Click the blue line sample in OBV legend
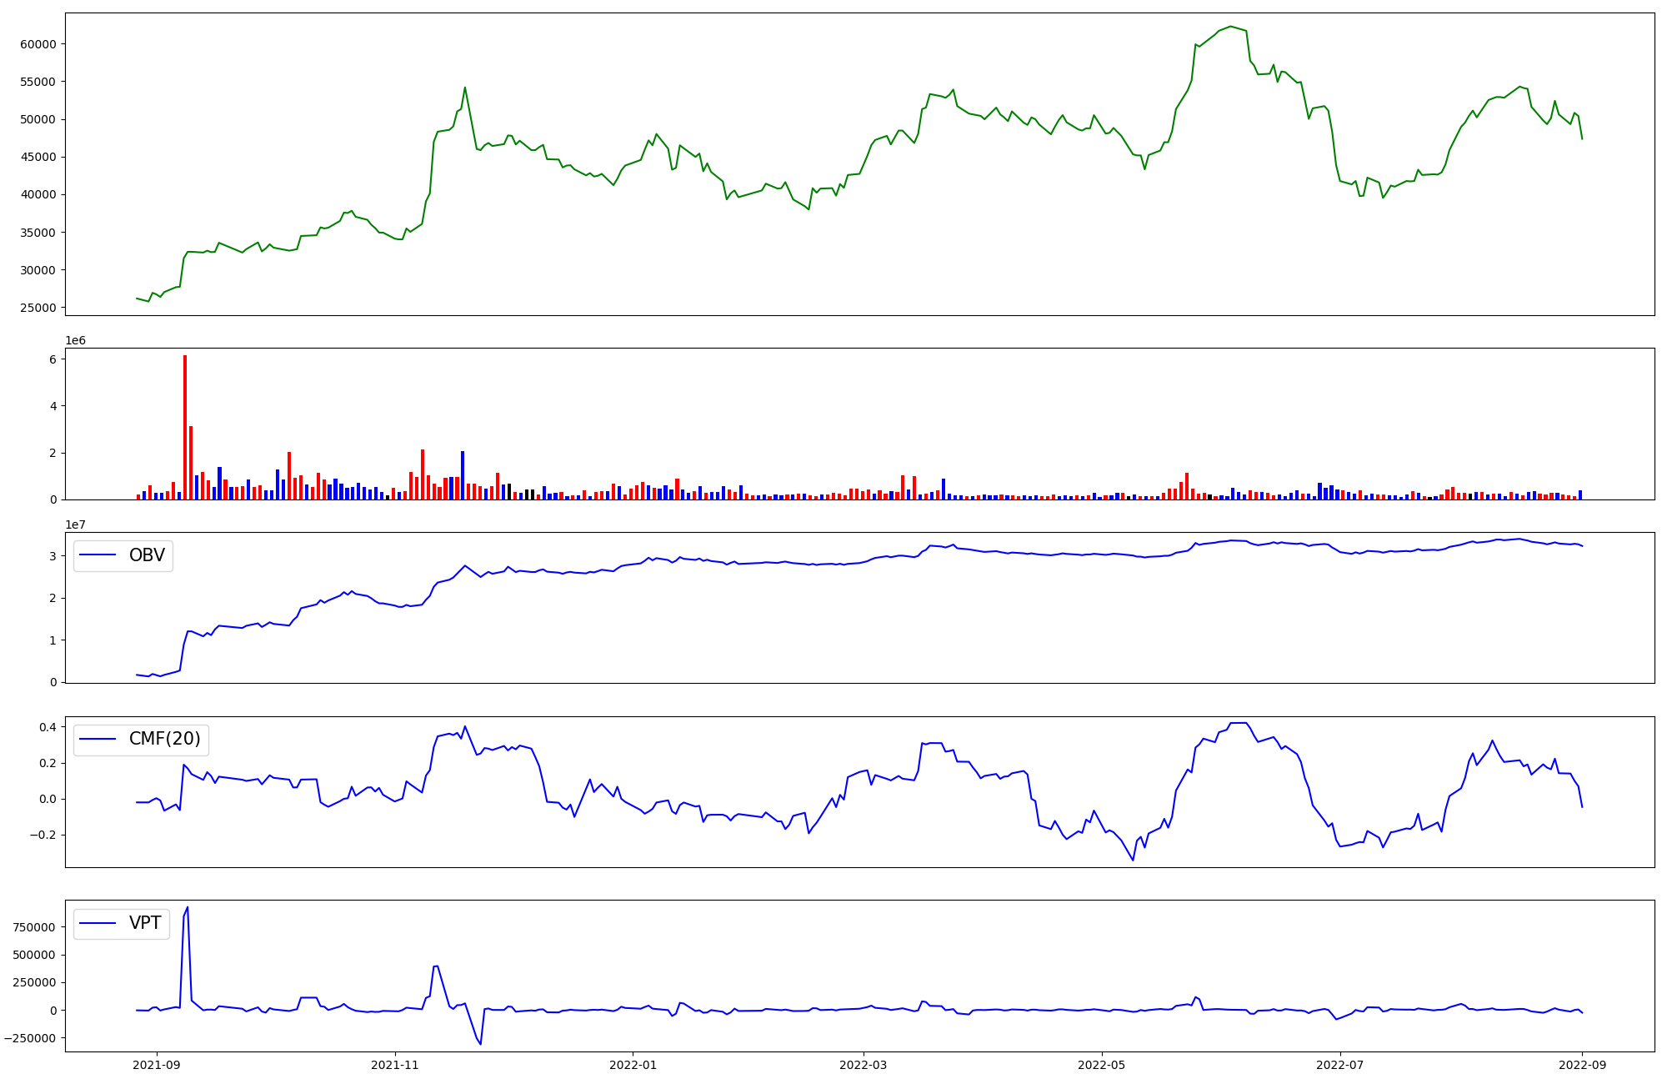The height and width of the screenshot is (1084, 1667). pos(98,555)
